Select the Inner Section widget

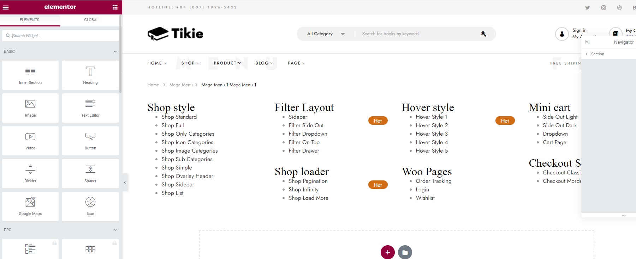pyautogui.click(x=30, y=75)
